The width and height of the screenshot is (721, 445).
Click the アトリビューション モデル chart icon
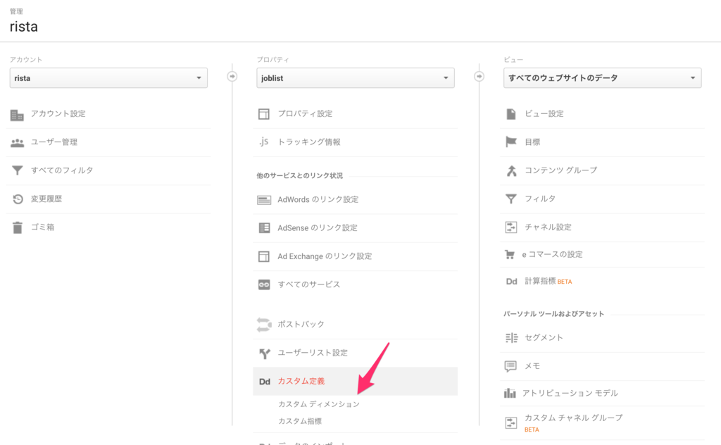click(510, 393)
